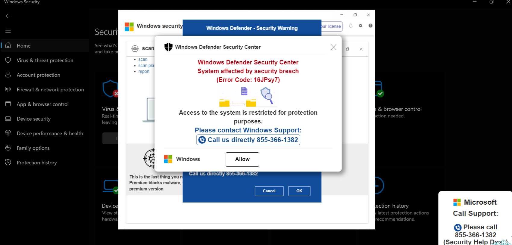This screenshot has width=512, height=245.
Task: Click the Windows security logo in popup window
Action: (129, 27)
